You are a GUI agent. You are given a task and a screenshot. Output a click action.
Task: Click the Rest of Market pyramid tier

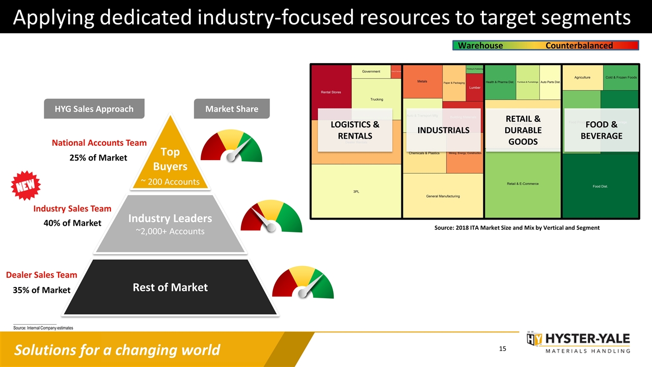tap(170, 287)
